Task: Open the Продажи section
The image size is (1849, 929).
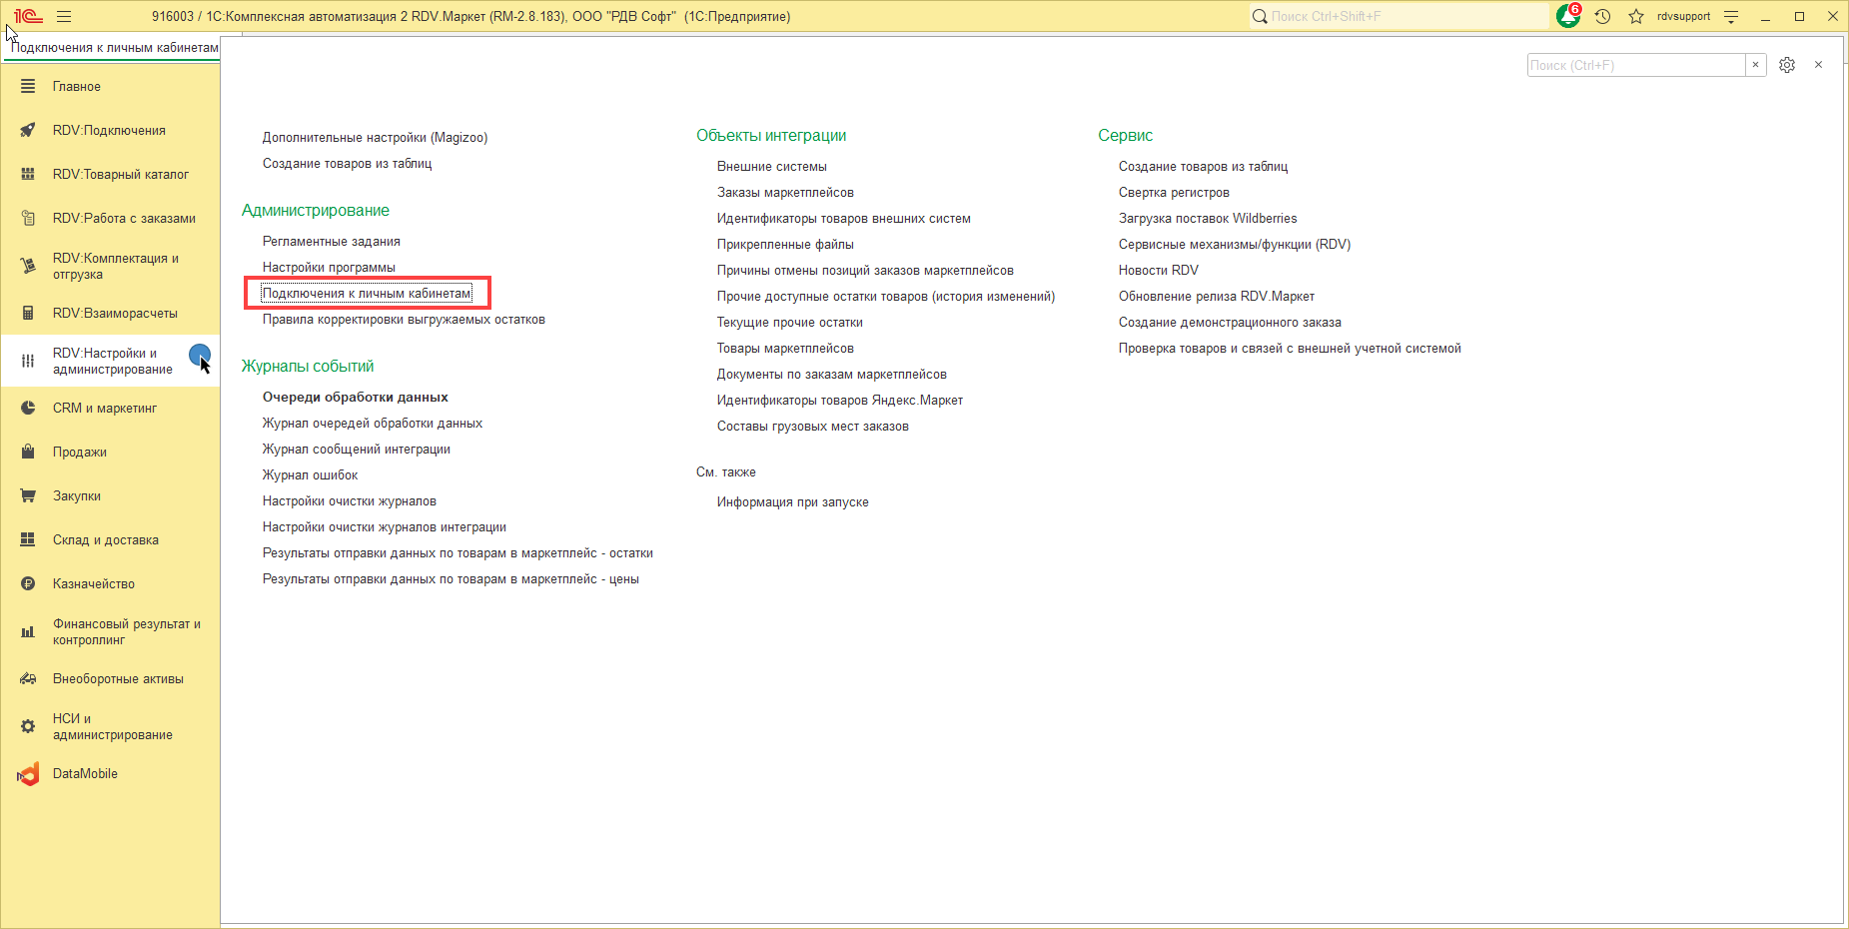Action: (110, 453)
